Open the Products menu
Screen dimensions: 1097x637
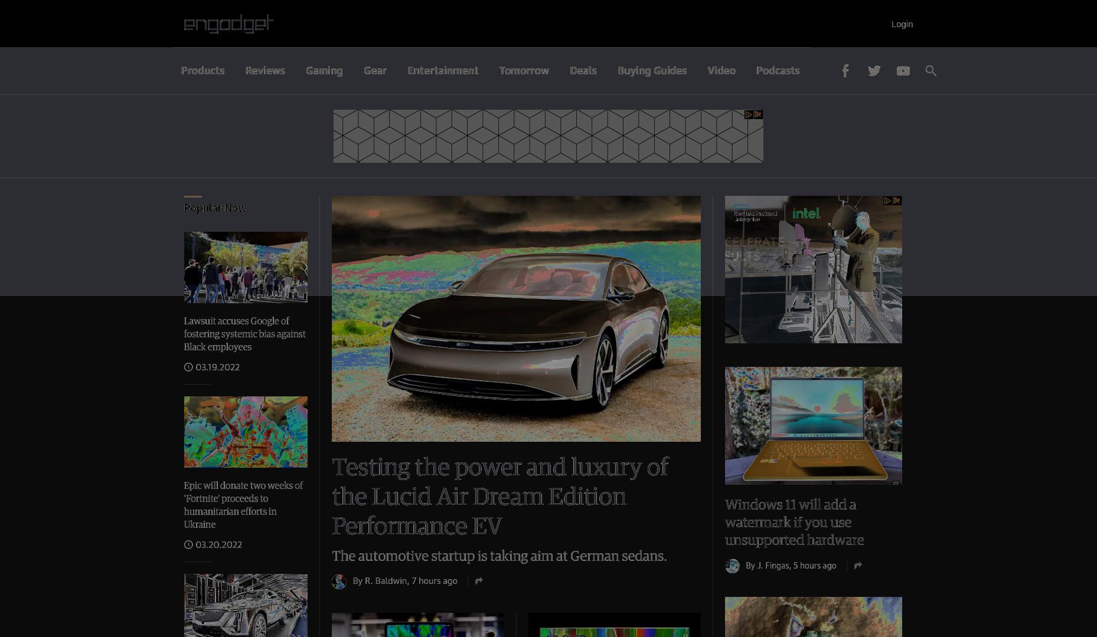coord(203,71)
